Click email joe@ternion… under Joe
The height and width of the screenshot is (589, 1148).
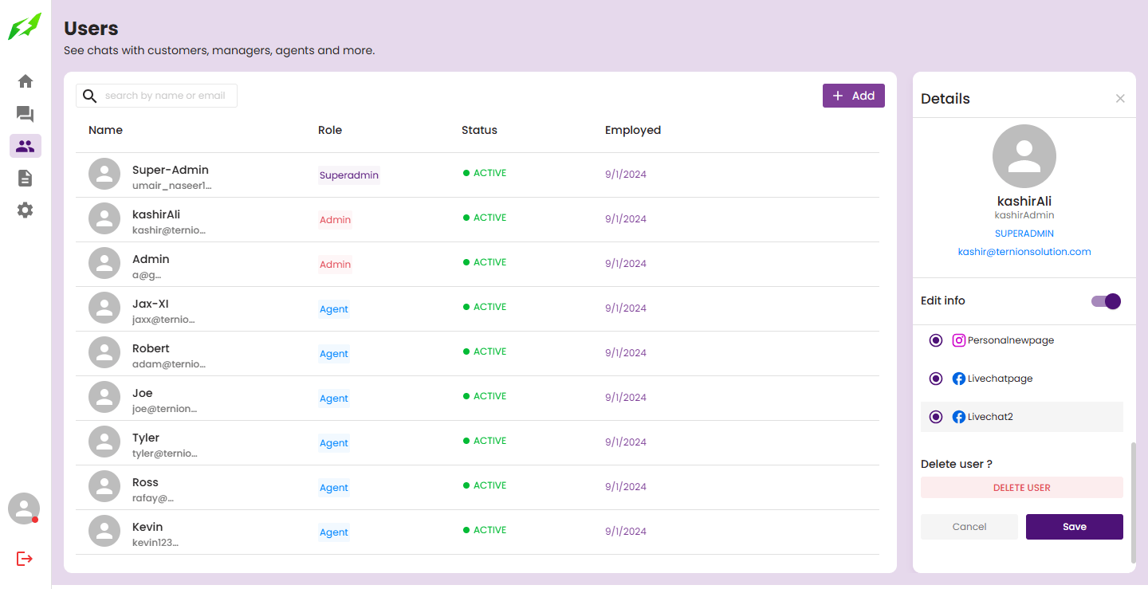[x=164, y=409]
